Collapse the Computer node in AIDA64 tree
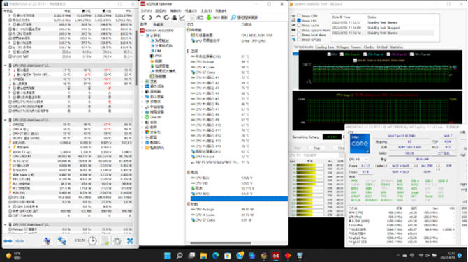 pos(142,36)
